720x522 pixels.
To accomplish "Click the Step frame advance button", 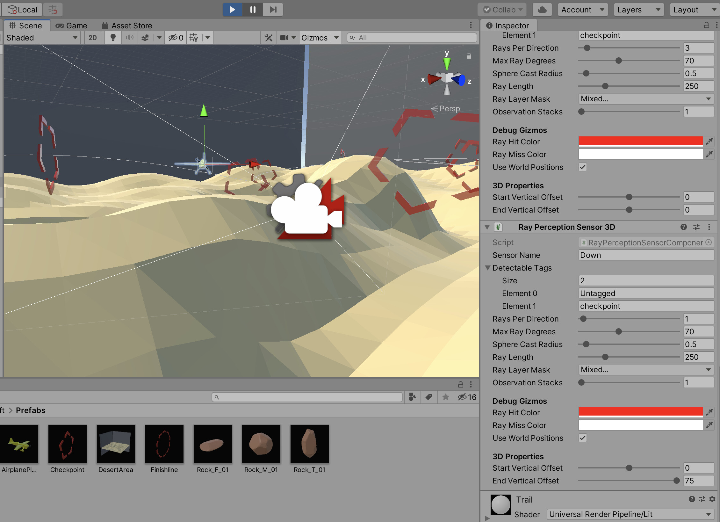I will [273, 9].
